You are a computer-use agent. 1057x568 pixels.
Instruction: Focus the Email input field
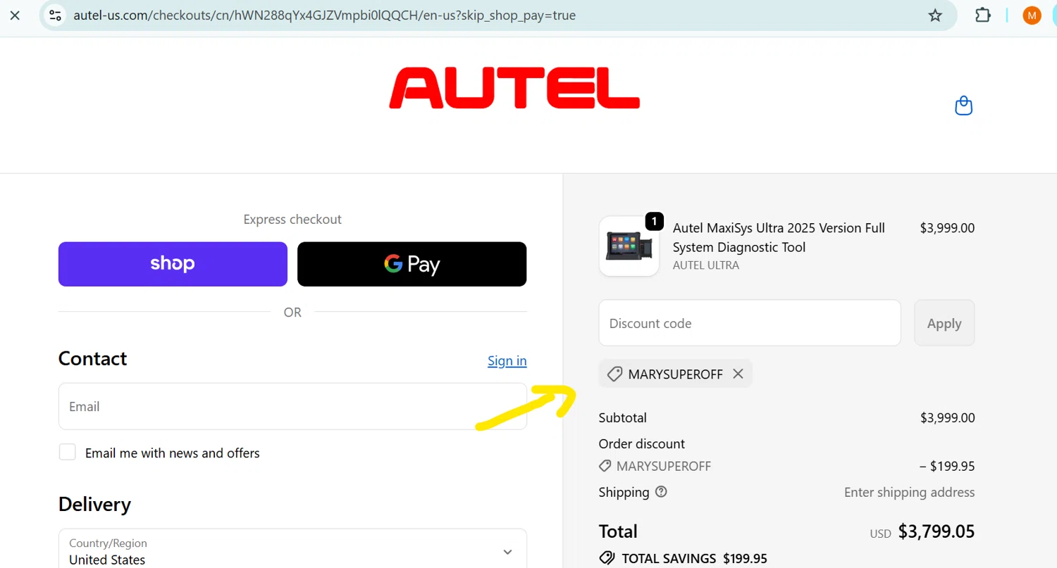292,406
